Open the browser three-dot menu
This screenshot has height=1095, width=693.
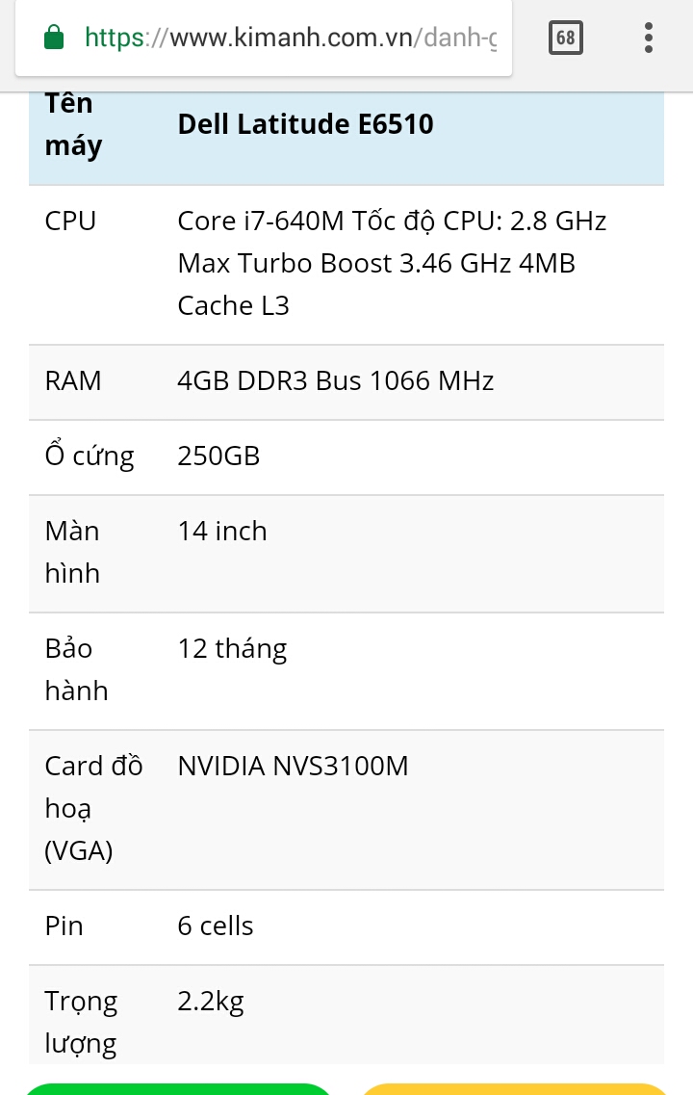pyautogui.click(x=649, y=38)
